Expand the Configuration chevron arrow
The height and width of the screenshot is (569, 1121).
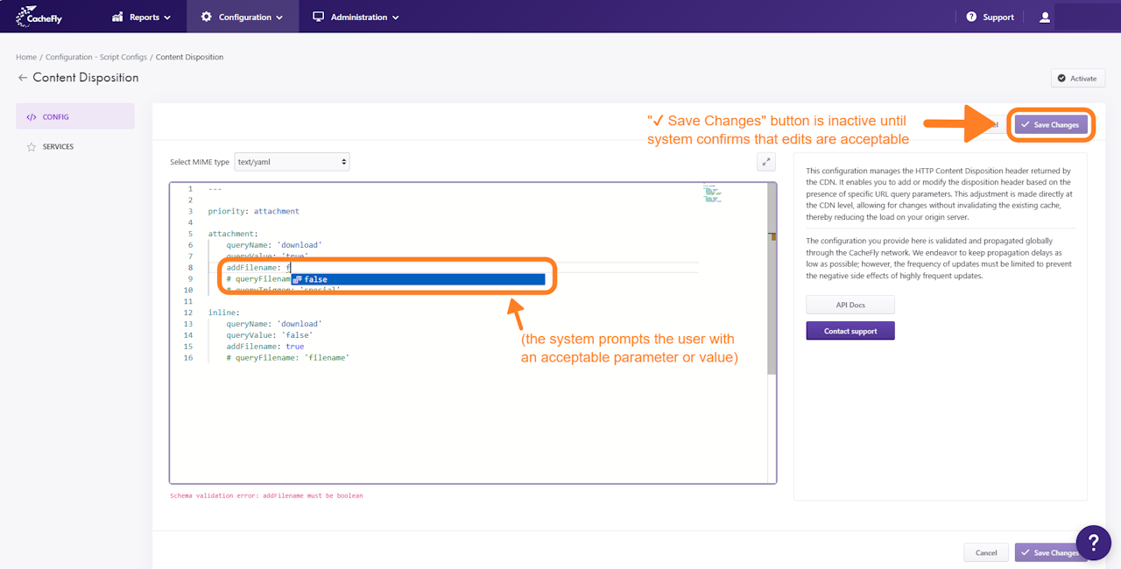279,18
